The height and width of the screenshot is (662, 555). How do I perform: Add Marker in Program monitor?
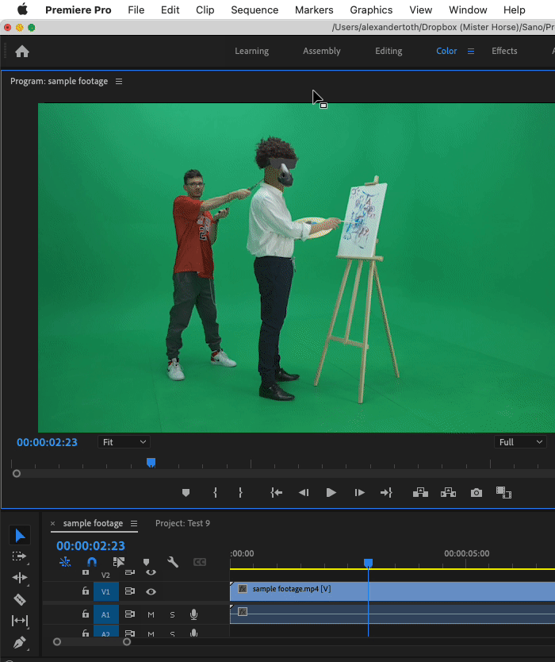(186, 493)
